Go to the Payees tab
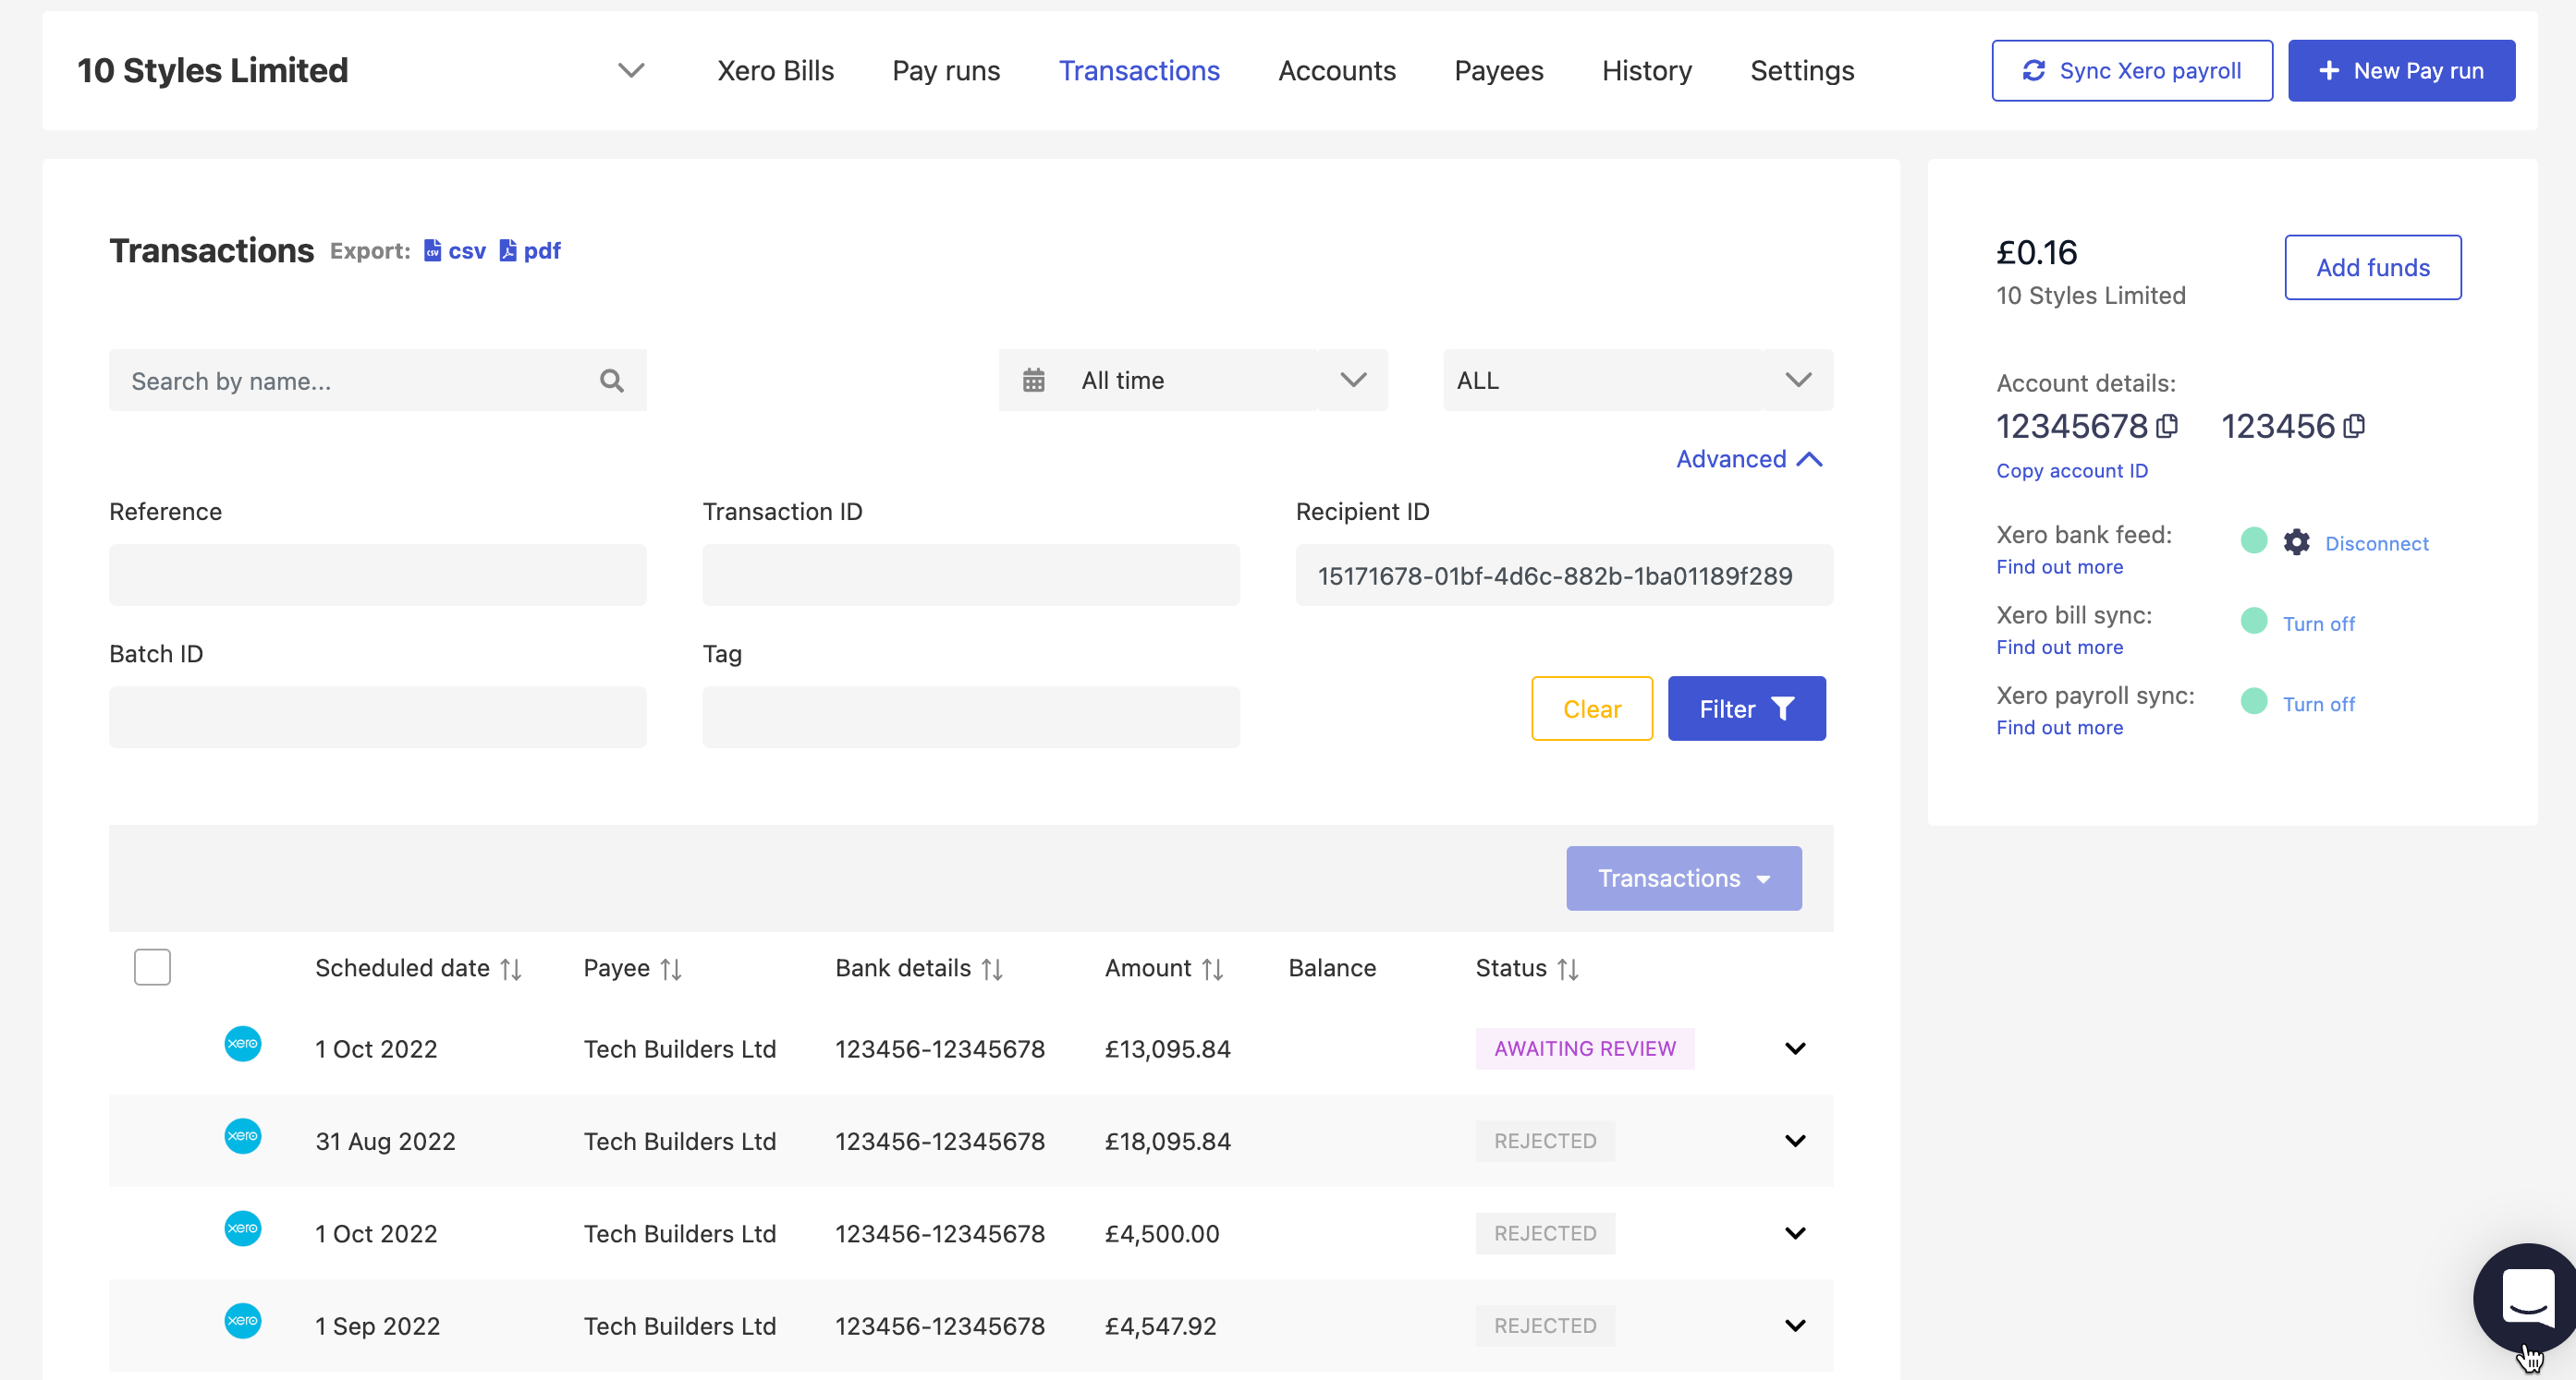The image size is (2576, 1380). 1497,71
